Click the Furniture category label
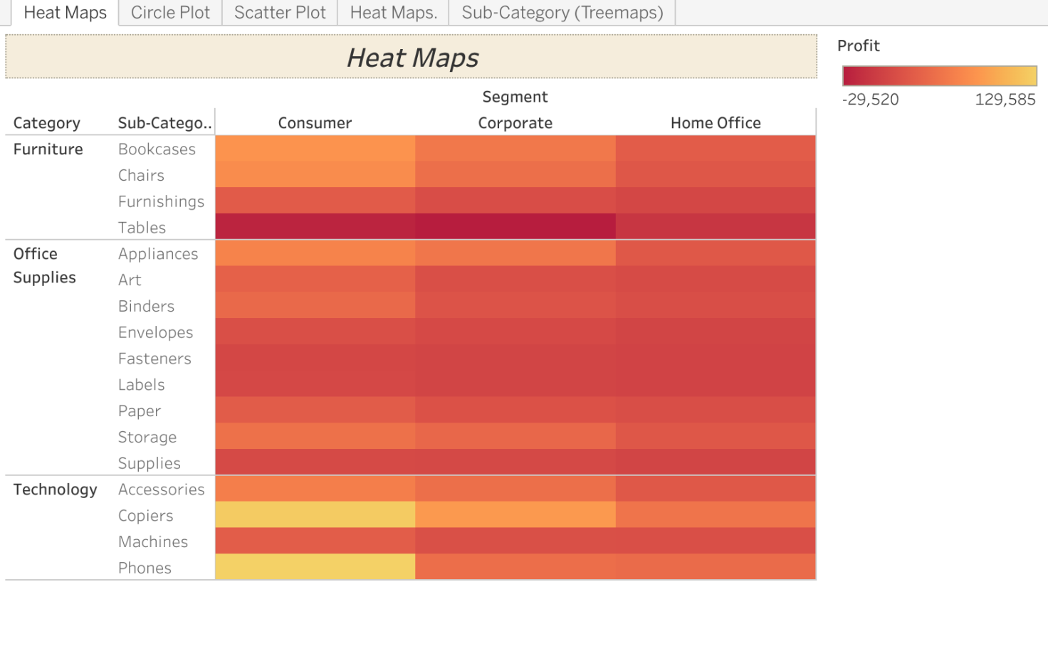The image size is (1048, 646). [48, 149]
